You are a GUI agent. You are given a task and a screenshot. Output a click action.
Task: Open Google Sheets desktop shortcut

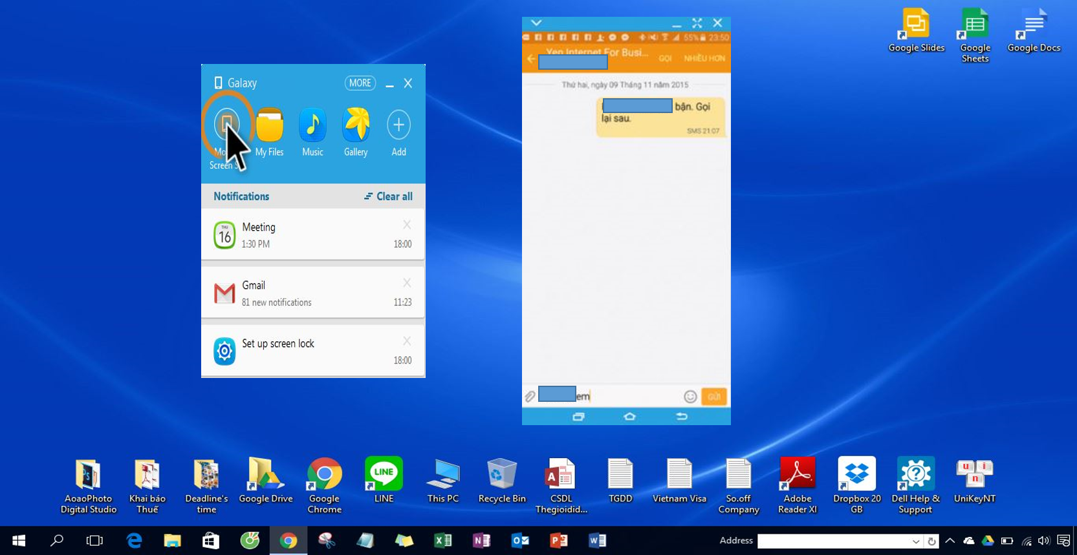(x=975, y=36)
